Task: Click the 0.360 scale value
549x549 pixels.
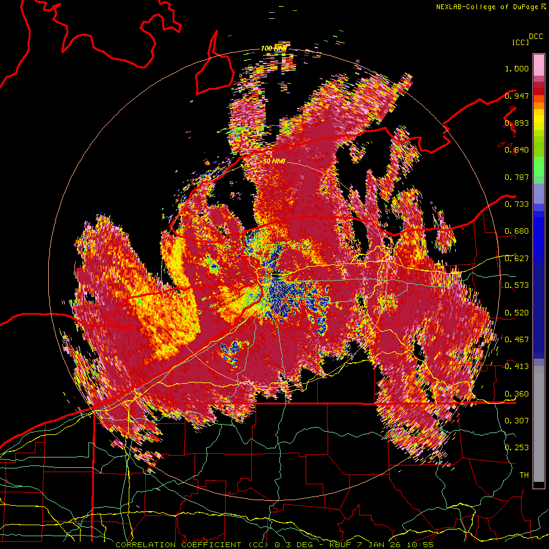Action: coord(517,393)
